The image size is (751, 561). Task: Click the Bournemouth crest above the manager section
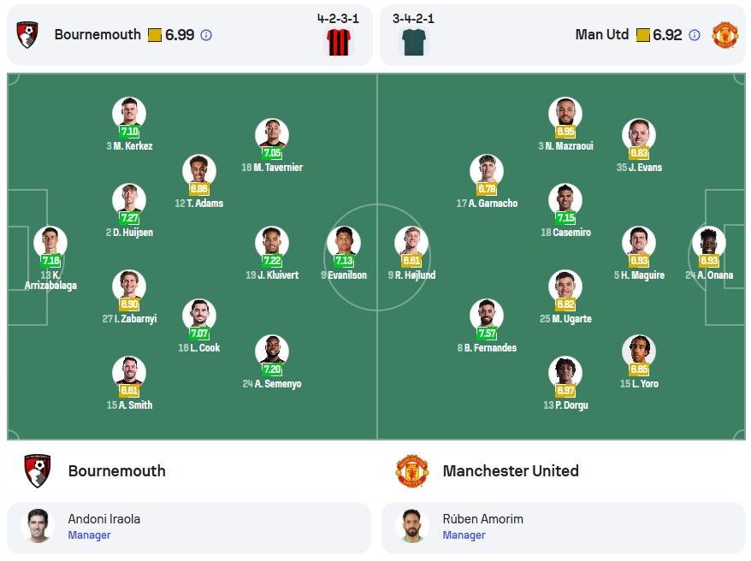point(38,471)
